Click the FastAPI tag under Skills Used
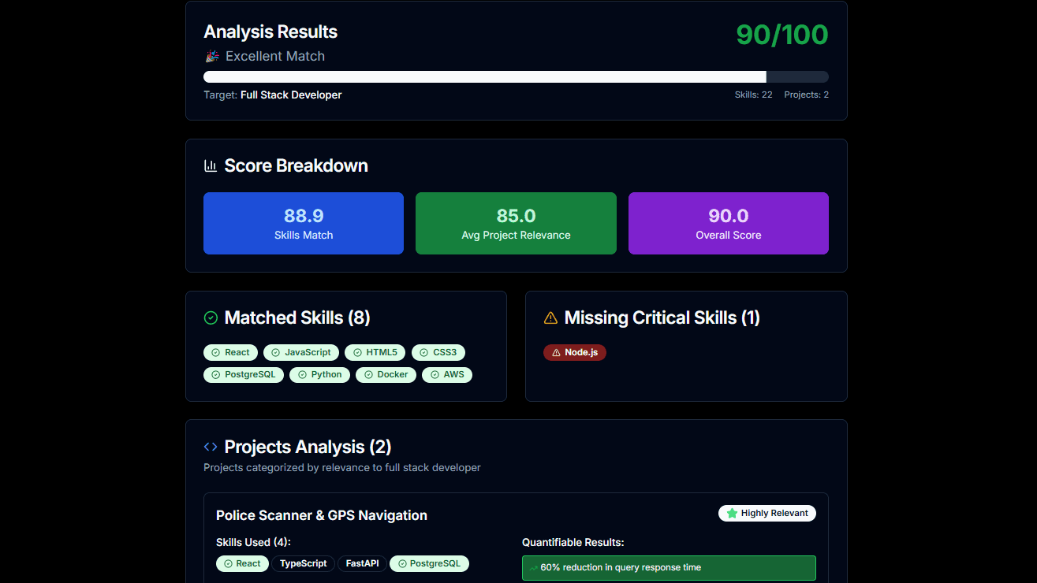The image size is (1037, 583). tap(362, 563)
